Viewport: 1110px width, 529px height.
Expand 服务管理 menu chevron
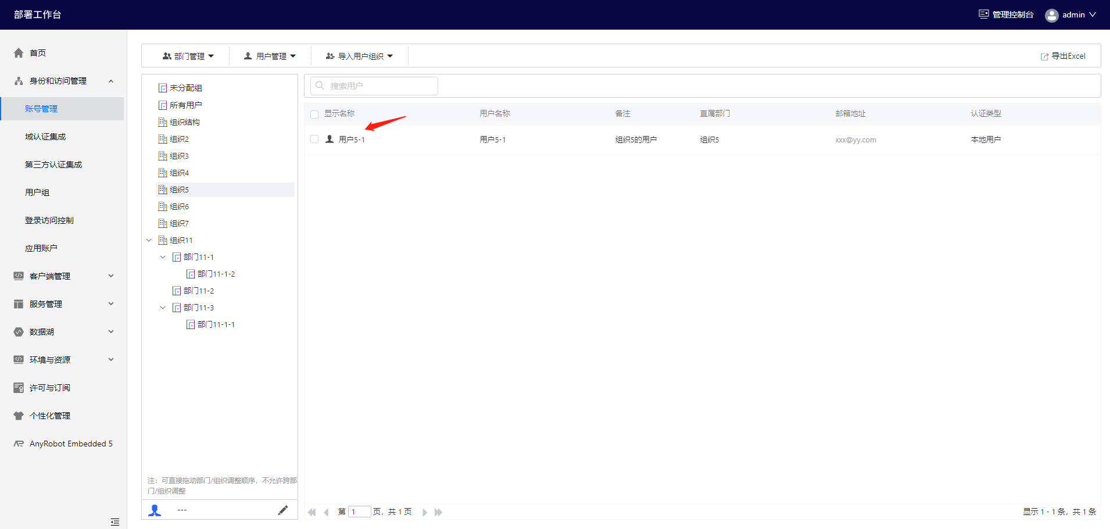click(x=111, y=304)
